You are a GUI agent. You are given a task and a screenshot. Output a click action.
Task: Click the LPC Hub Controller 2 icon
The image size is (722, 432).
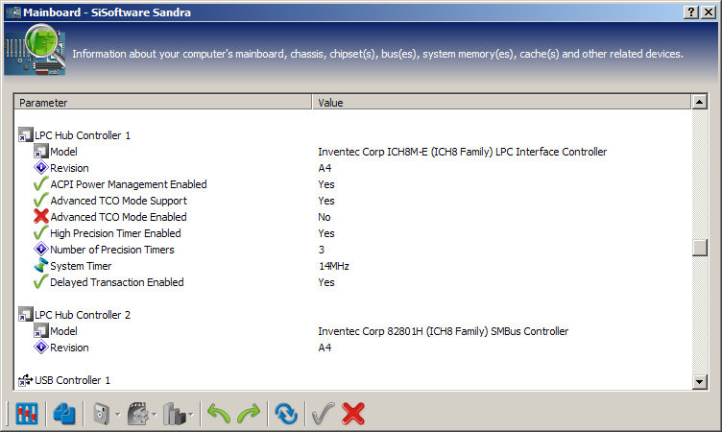(x=25, y=315)
